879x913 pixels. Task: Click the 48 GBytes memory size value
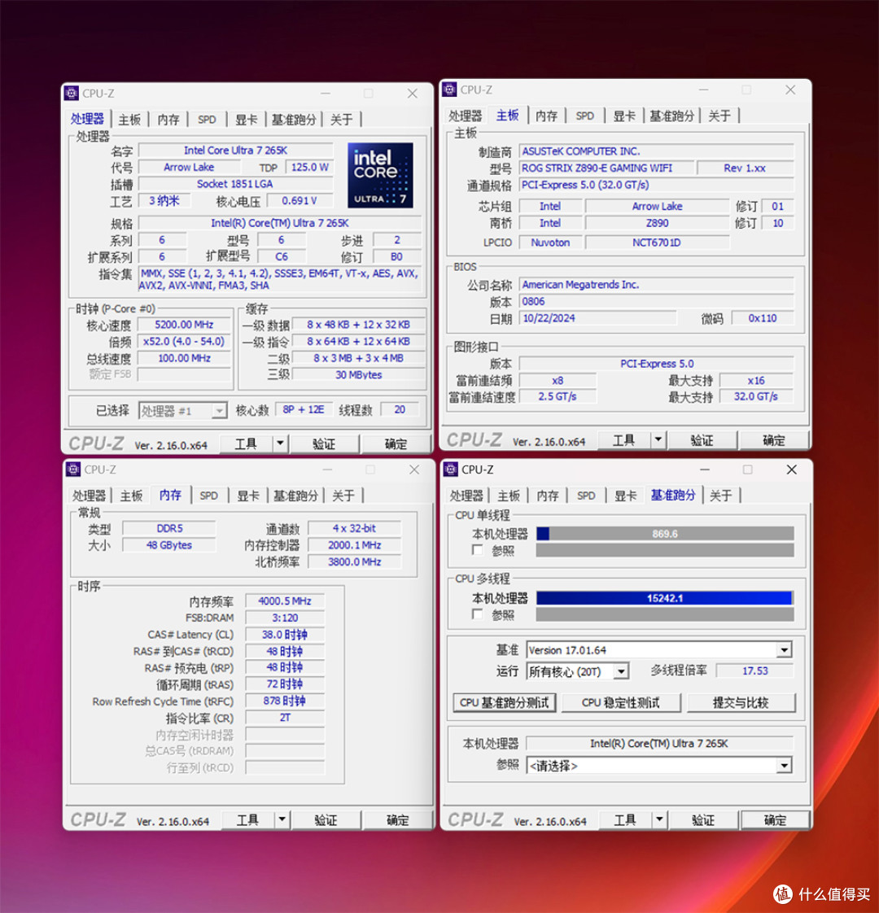pyautogui.click(x=169, y=545)
